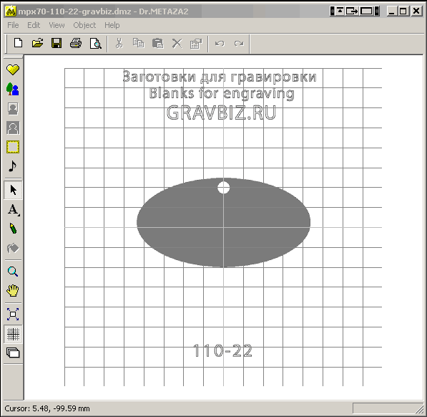Image resolution: width=427 pixels, height=417 pixels.
Task: Click the Save floppy disk button
Action: 57,43
